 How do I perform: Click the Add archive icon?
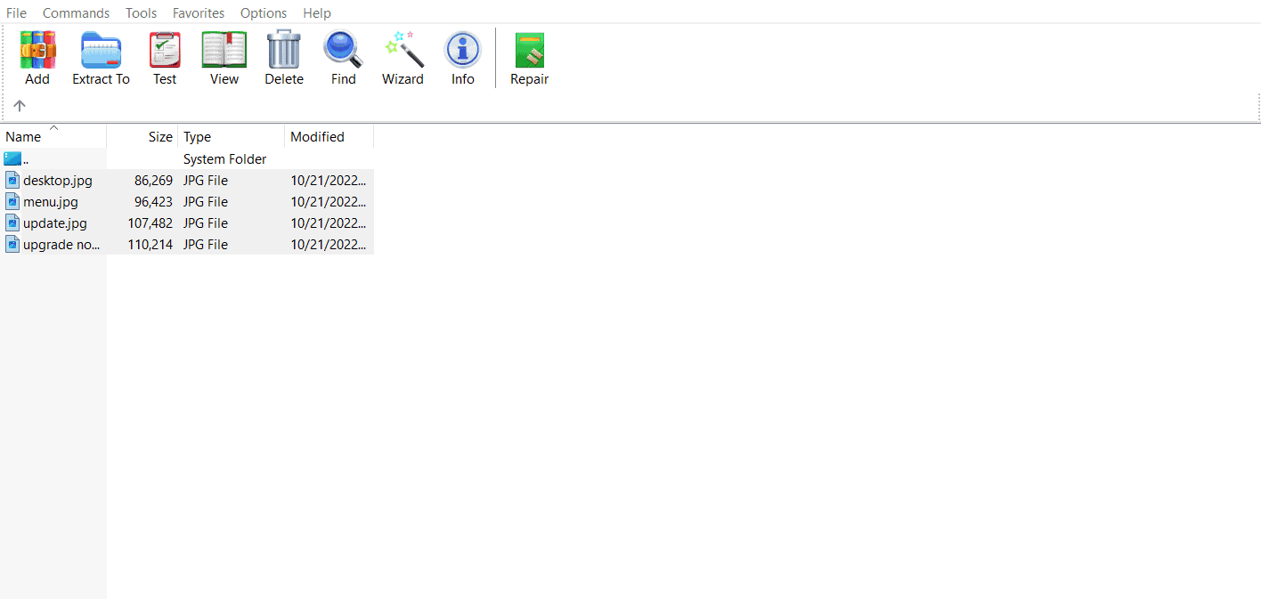coord(37,50)
